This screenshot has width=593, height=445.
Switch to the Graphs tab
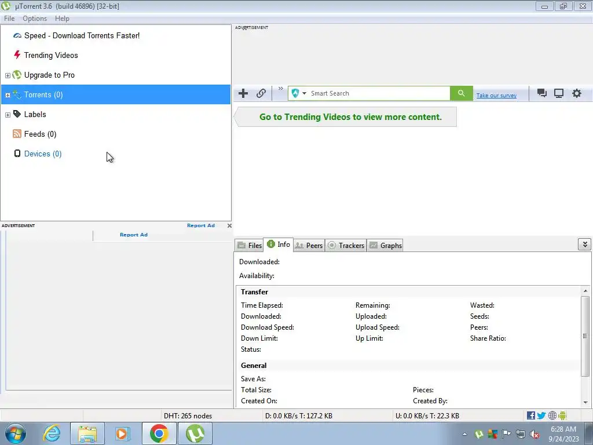tap(385, 245)
